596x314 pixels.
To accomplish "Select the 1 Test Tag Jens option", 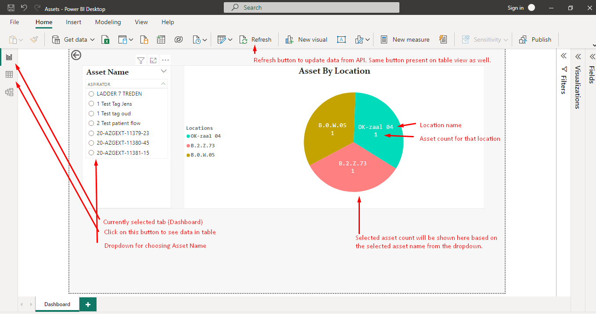I will (91, 104).
